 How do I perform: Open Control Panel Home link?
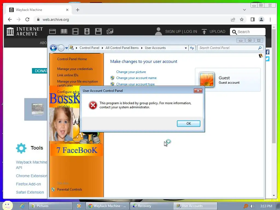[x=72, y=59]
